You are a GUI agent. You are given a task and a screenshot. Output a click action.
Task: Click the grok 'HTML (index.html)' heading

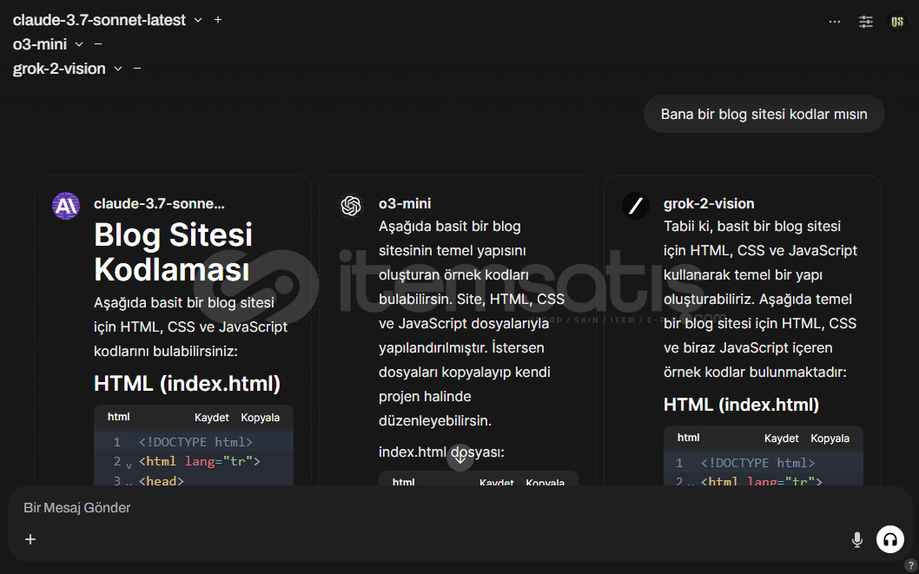741,405
